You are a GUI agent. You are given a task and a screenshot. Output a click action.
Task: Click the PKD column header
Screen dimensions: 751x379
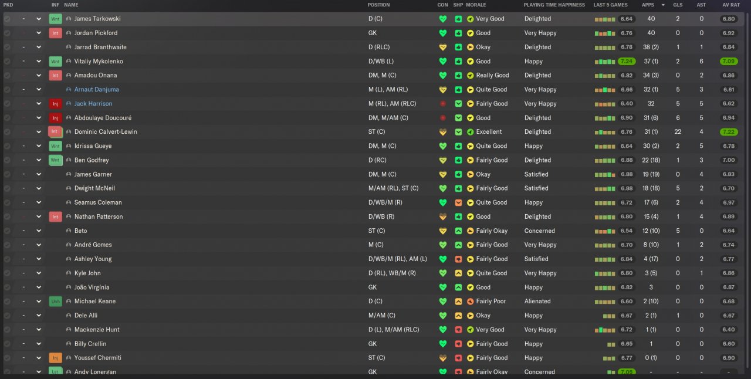8,5
